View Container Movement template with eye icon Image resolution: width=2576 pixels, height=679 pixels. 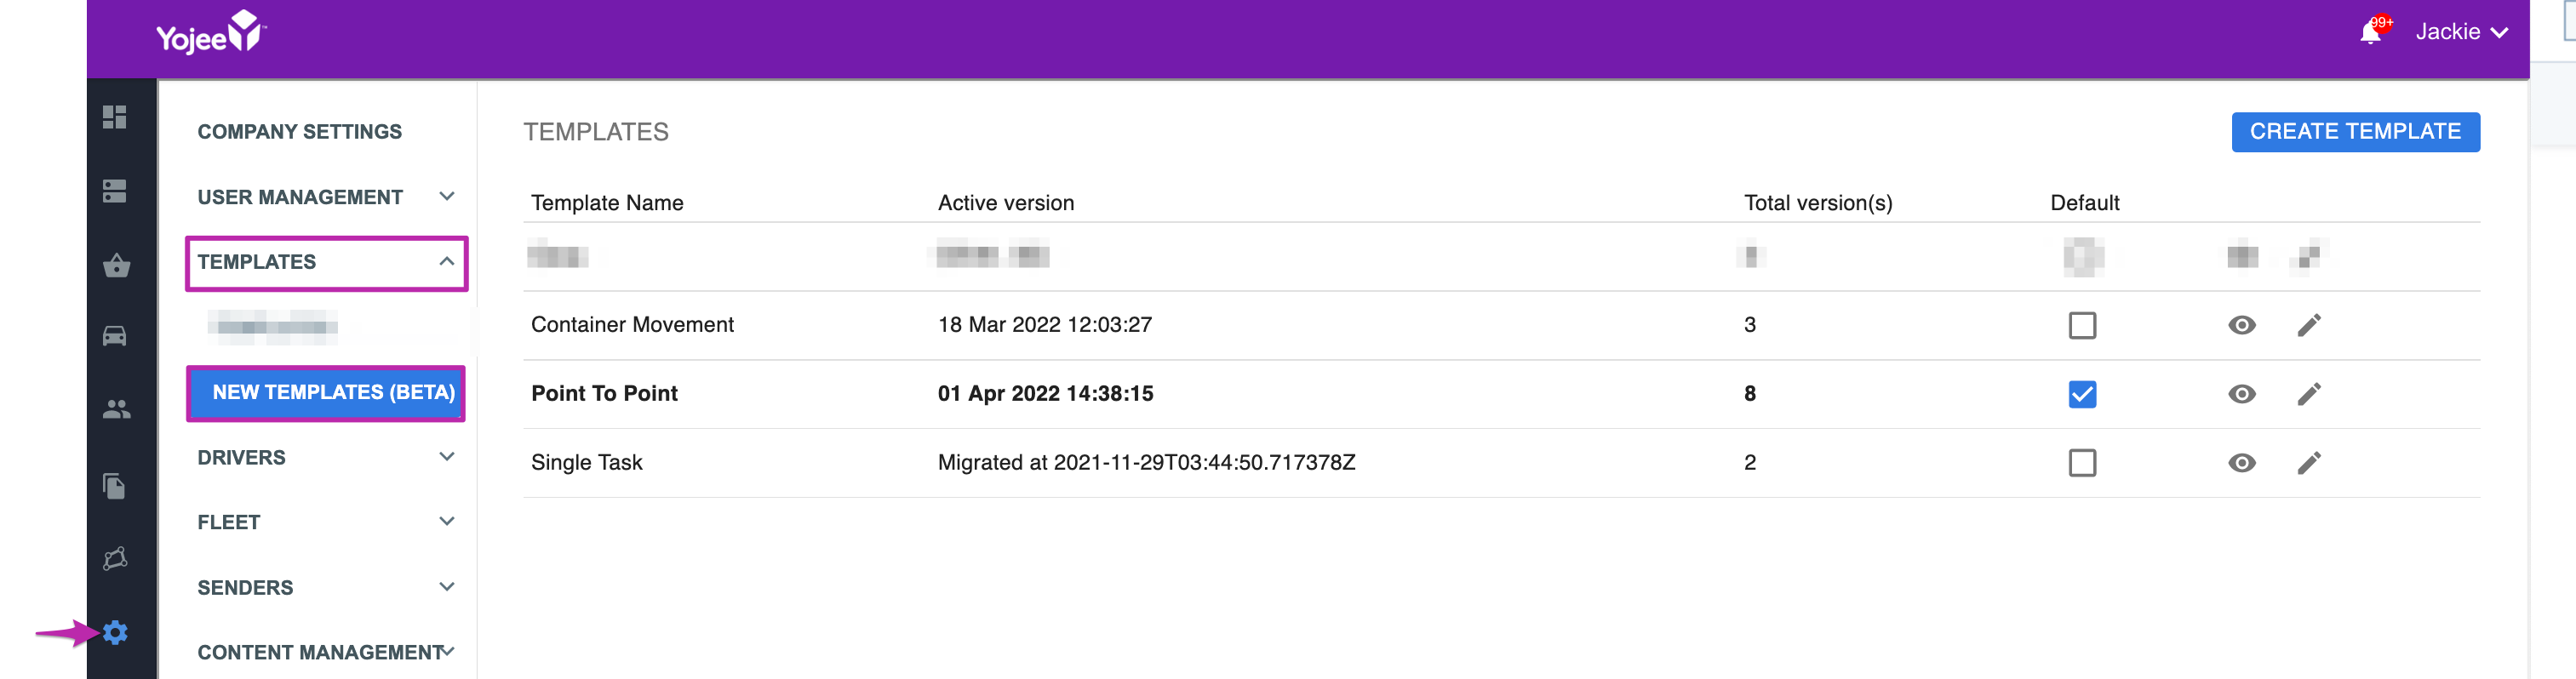point(2242,325)
